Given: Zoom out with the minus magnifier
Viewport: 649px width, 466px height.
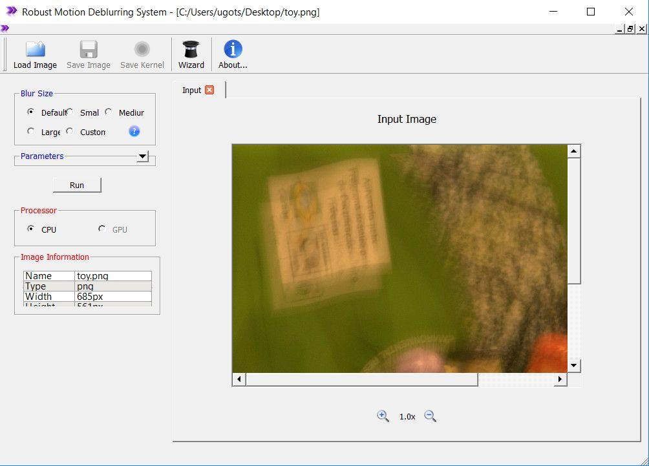Looking at the screenshot, I should (x=431, y=416).
